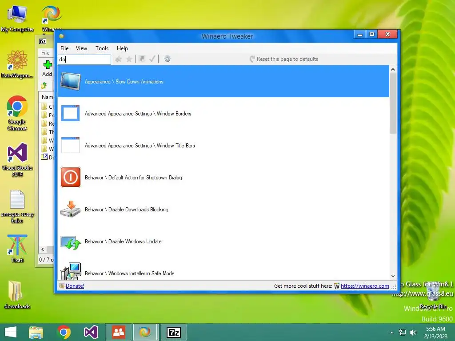Click the Donate! link
Viewport: 455px width, 341px height.
tap(75, 286)
